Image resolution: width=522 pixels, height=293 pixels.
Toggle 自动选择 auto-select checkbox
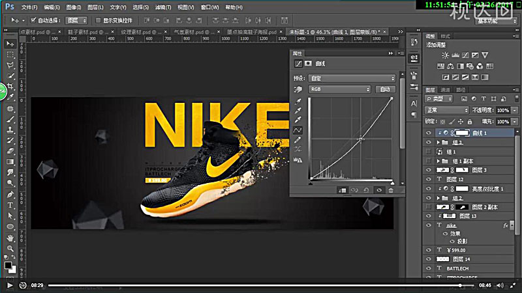(x=33, y=20)
